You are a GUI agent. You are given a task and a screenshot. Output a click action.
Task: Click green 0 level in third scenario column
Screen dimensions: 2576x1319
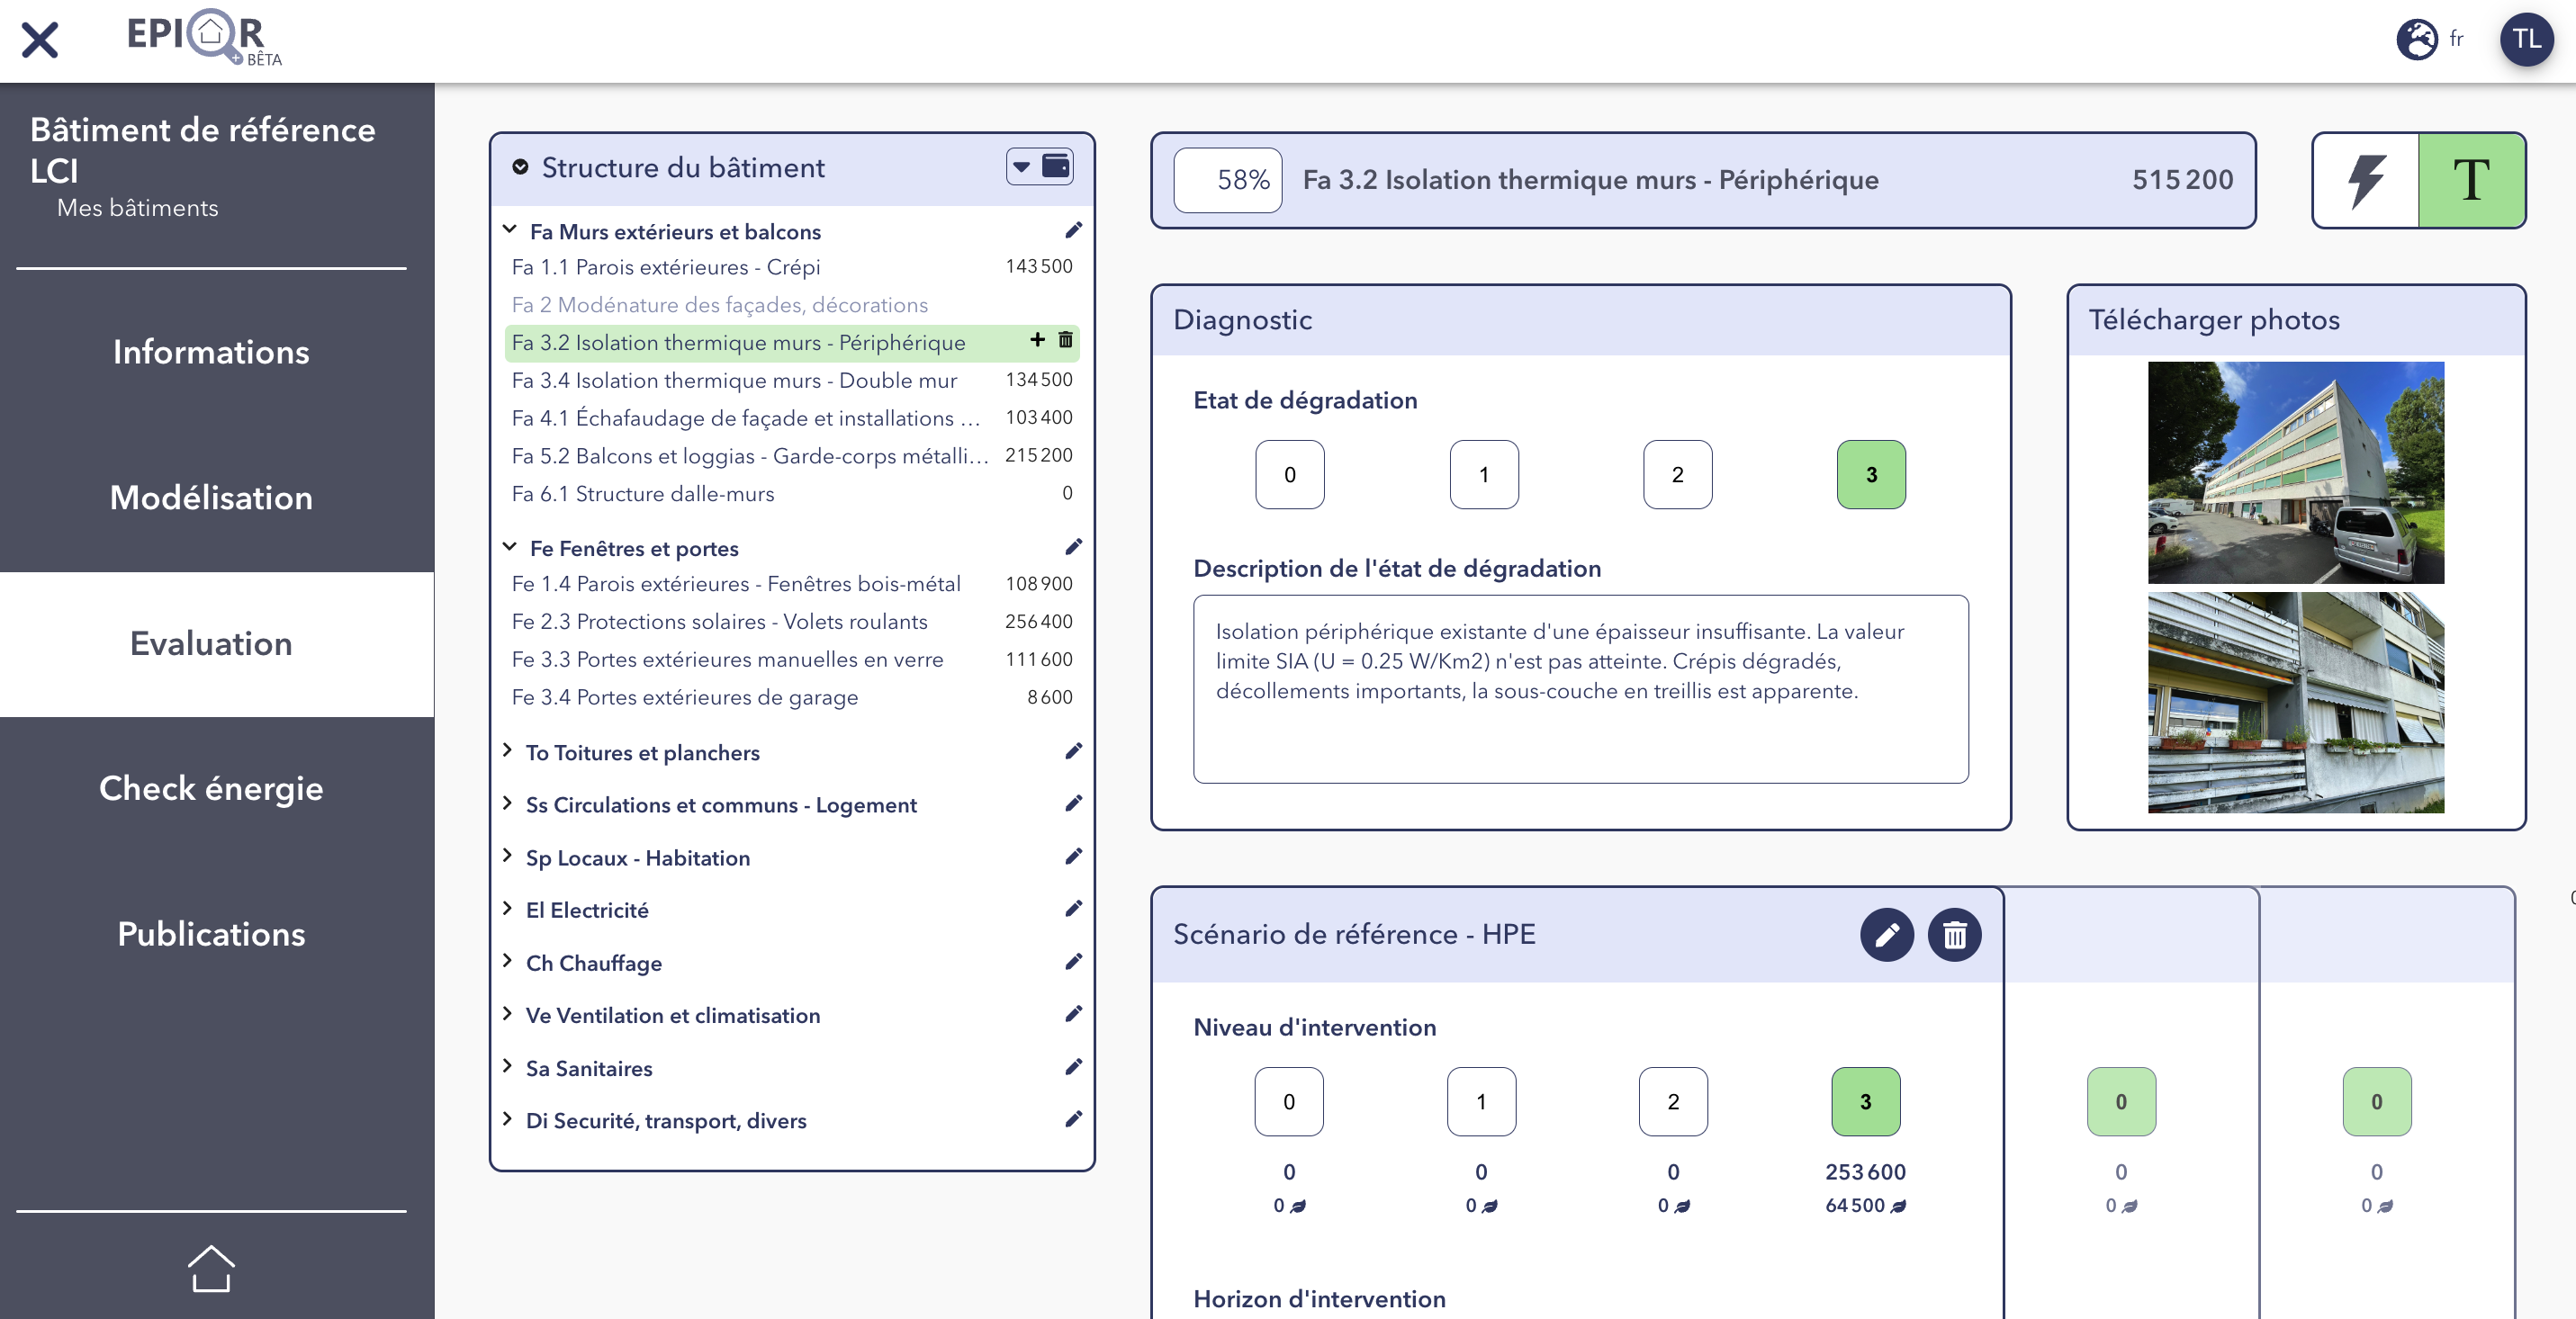click(x=2376, y=1101)
